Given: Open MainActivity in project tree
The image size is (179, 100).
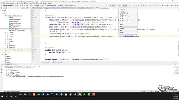Looking at the screenshot, I should pos(12,47).
